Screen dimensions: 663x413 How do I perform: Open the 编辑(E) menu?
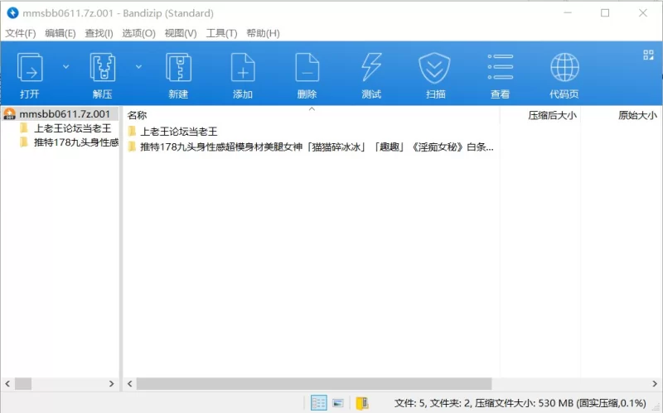tap(60, 33)
